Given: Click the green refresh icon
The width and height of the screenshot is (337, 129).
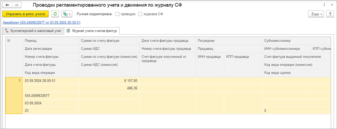Looking at the screenshot, I should (55, 14).
